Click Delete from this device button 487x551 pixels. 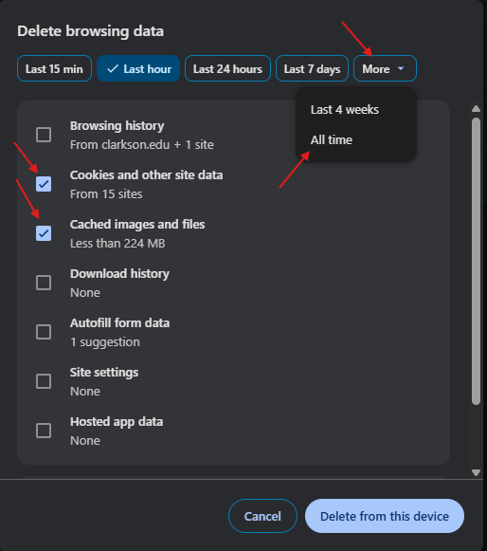pos(385,516)
